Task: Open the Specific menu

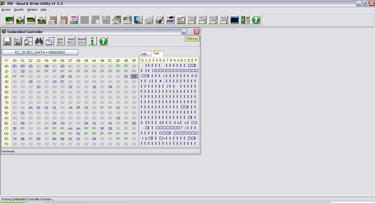Action: (x=19, y=10)
